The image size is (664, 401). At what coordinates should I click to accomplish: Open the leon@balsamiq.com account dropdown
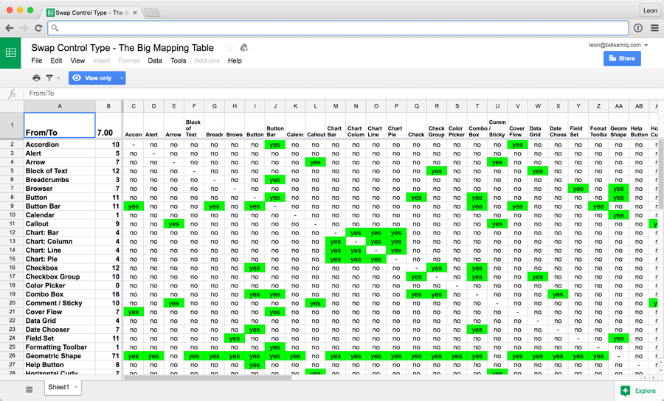coord(646,46)
